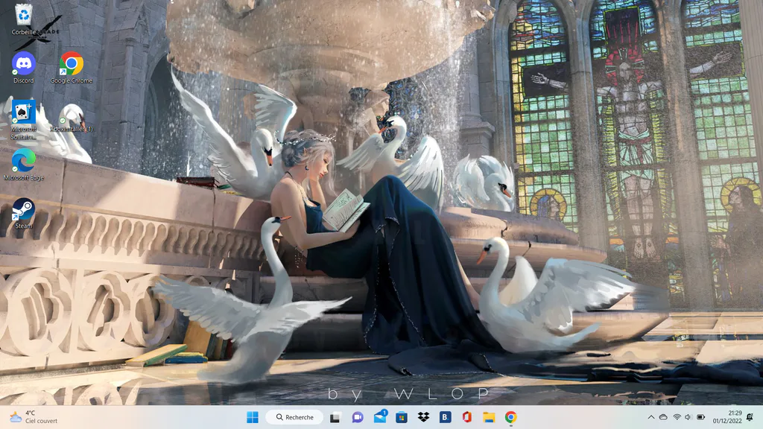This screenshot has height=429, width=763.
Task: Select the Steam desktop shortcut
Action: pos(23,213)
